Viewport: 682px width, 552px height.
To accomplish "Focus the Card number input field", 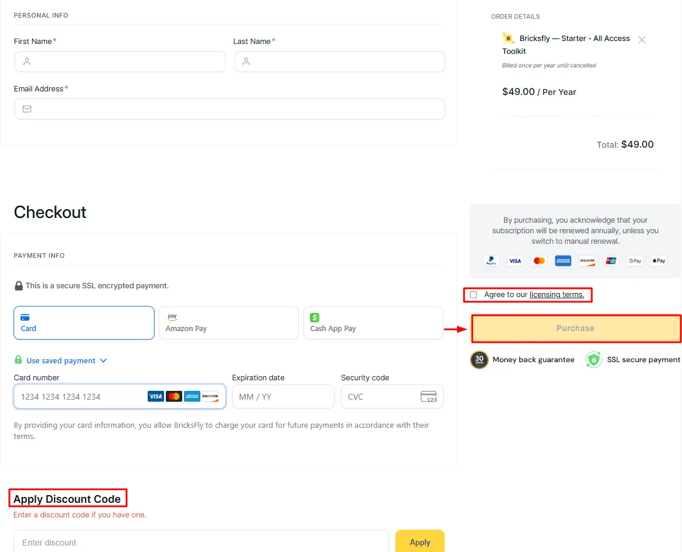I will point(120,396).
